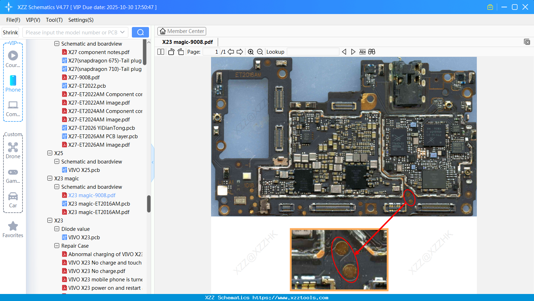Rotate the page counterclockwise
Image resolution: width=534 pixels, height=301 pixels.
click(171, 52)
